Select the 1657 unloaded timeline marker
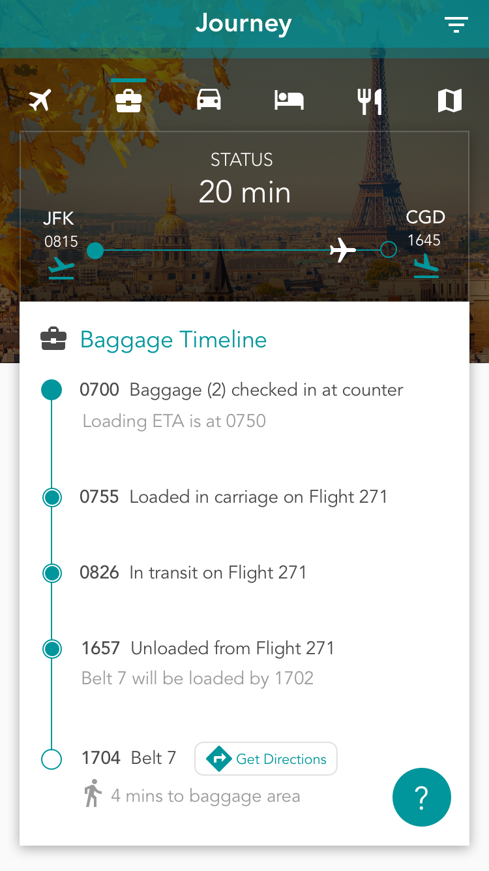This screenshot has height=871, width=489. point(52,649)
